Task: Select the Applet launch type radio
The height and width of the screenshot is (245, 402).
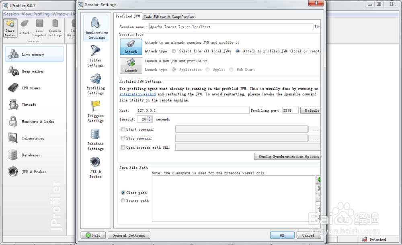Action: (207, 70)
